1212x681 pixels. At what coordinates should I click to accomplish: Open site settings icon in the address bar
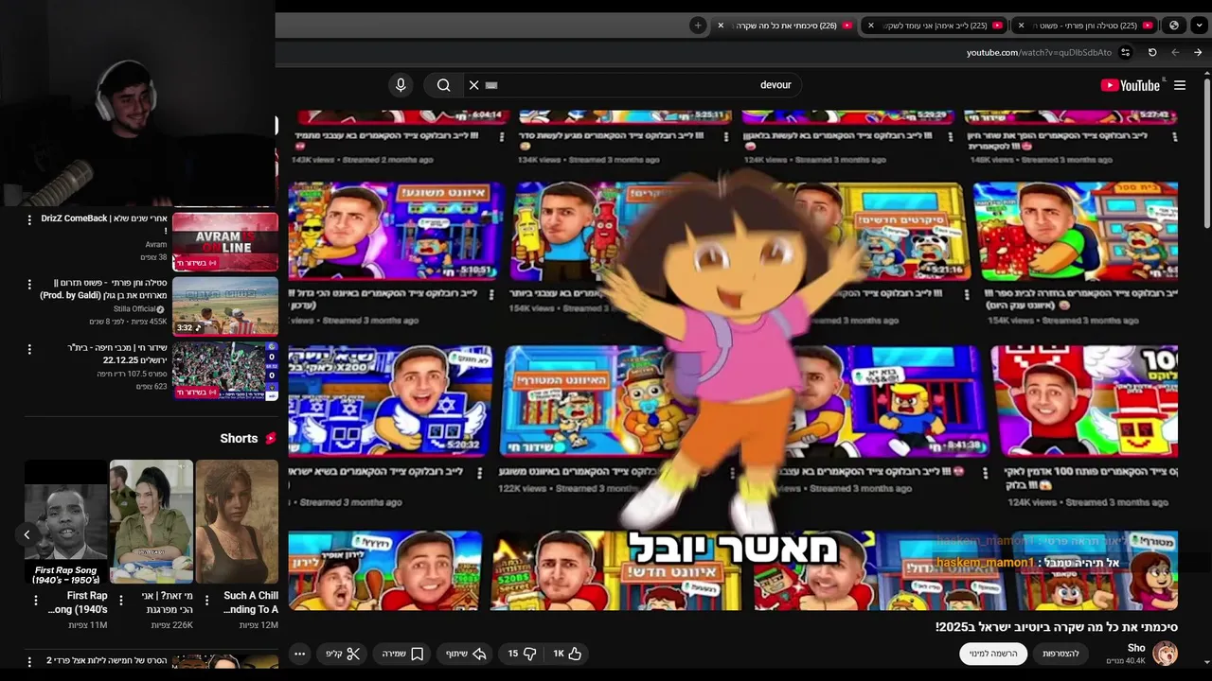click(1126, 53)
